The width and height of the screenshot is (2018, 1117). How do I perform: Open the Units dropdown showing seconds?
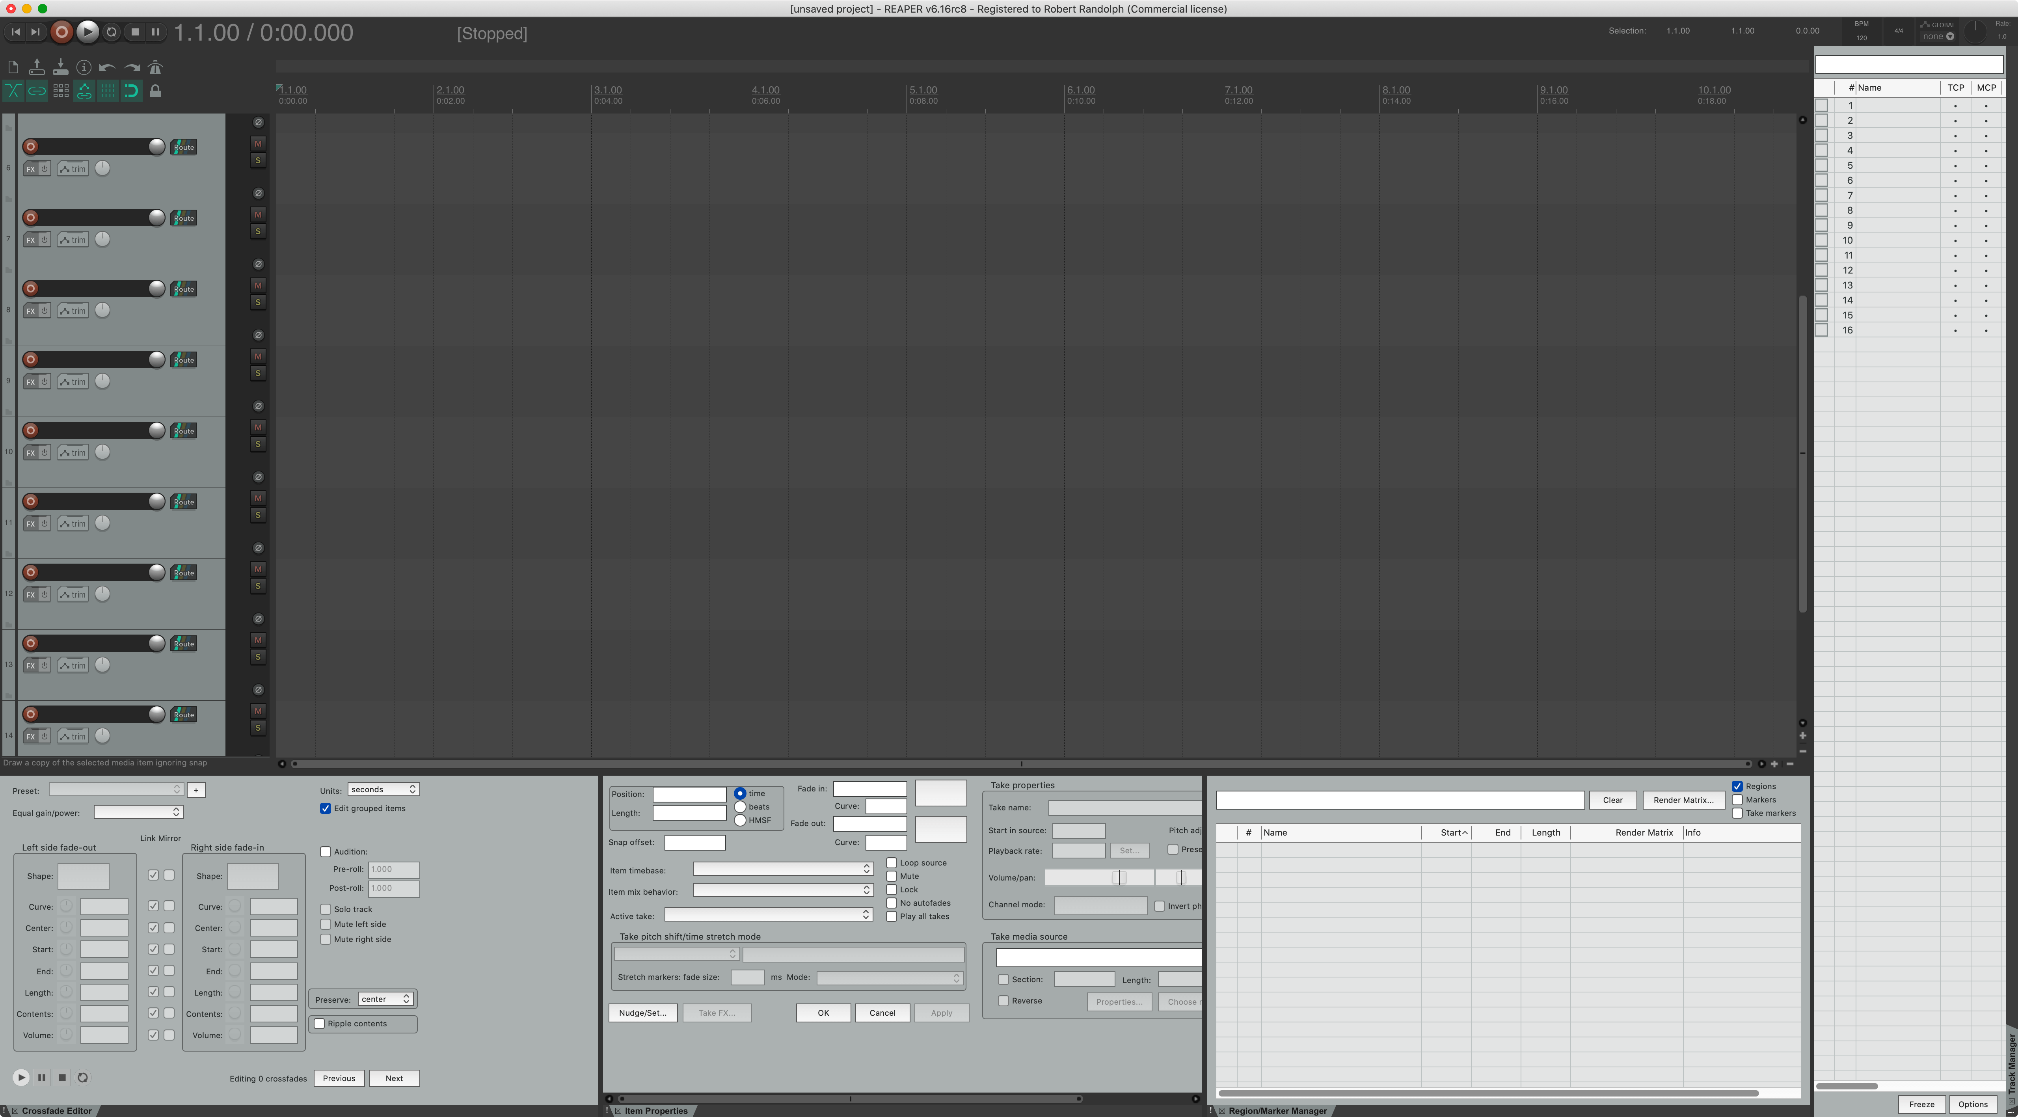coord(383,789)
